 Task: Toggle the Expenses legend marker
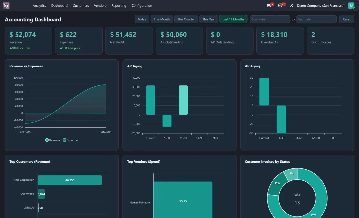64,140
